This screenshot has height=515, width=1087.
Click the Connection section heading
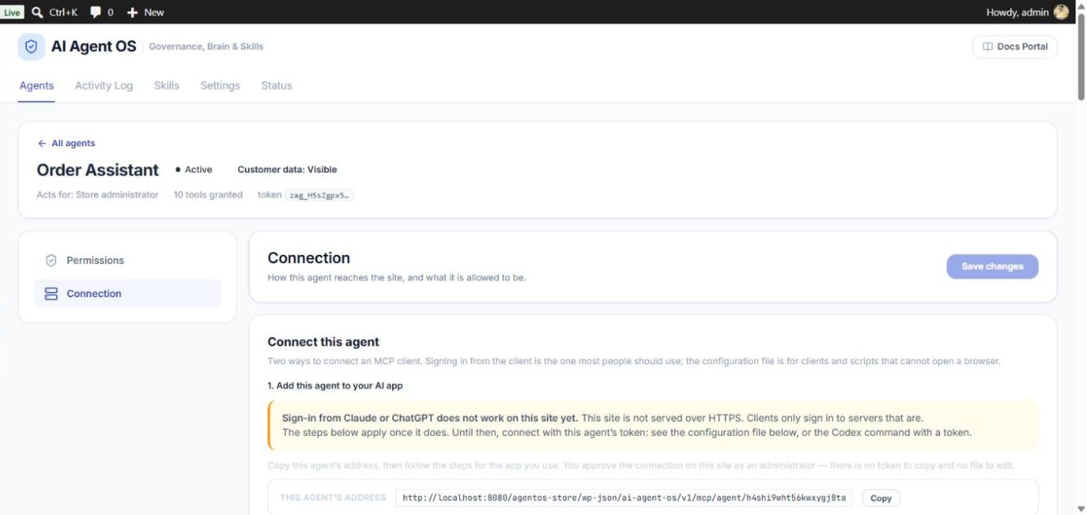coord(309,258)
